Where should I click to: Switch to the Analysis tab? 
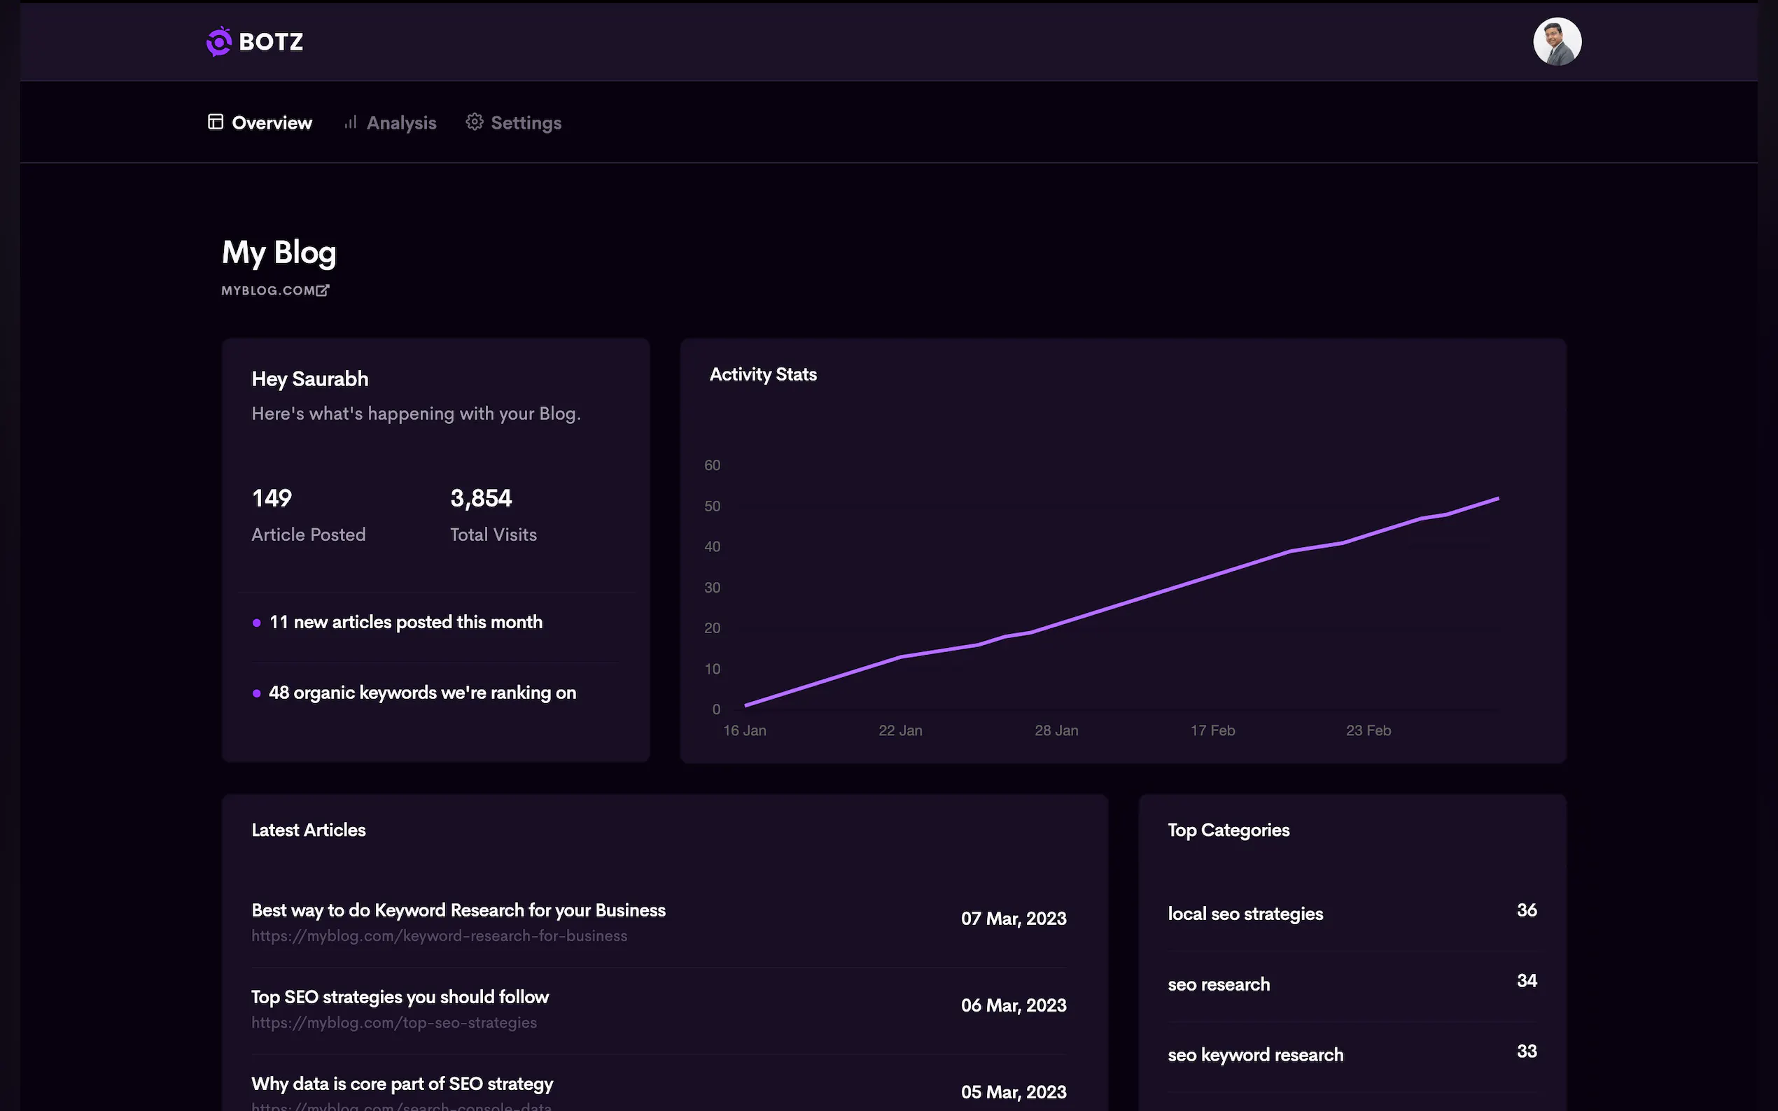coord(401,122)
